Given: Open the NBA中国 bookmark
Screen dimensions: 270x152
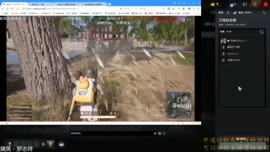Looking at the screenshot, I should point(124,13).
